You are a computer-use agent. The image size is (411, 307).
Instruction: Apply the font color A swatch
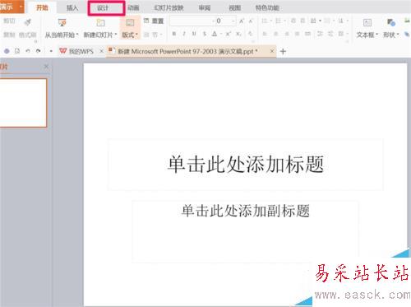point(215,34)
